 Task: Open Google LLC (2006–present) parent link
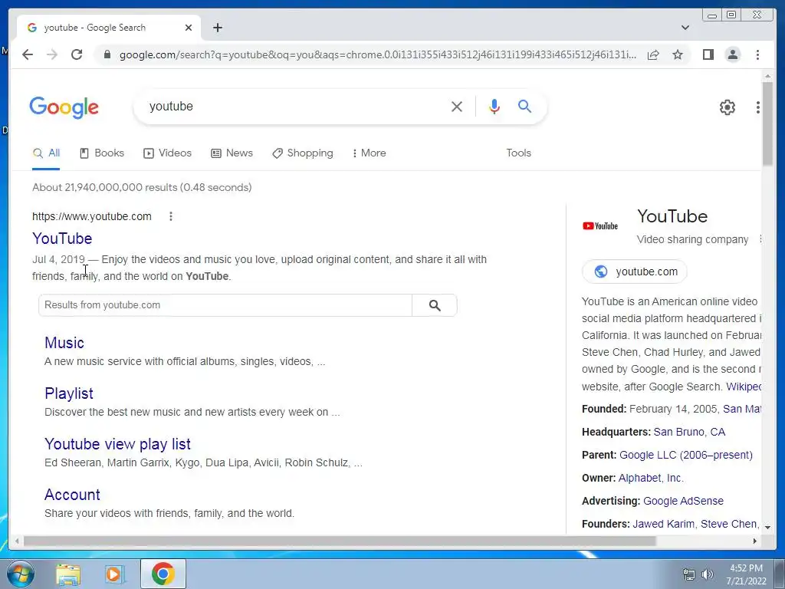(x=686, y=455)
